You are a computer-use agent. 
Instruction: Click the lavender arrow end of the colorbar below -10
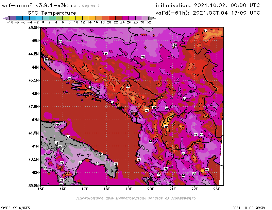pyautogui.click(x=6, y=18)
